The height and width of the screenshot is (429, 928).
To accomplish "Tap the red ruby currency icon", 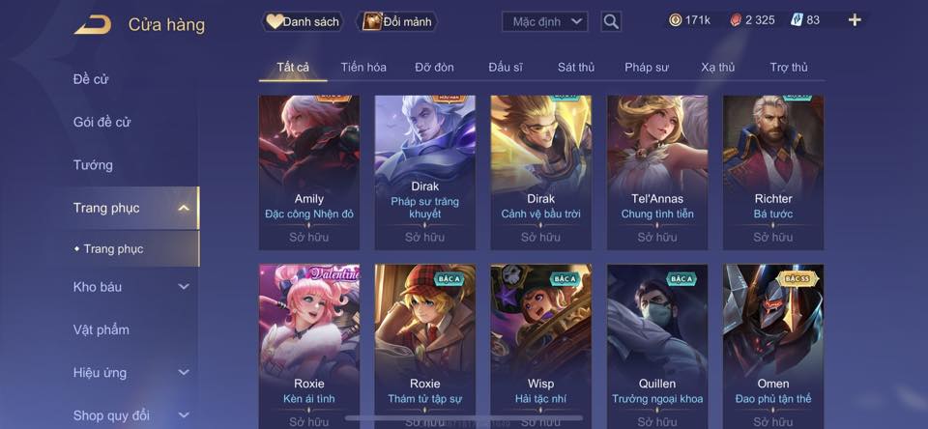I will pos(735,20).
